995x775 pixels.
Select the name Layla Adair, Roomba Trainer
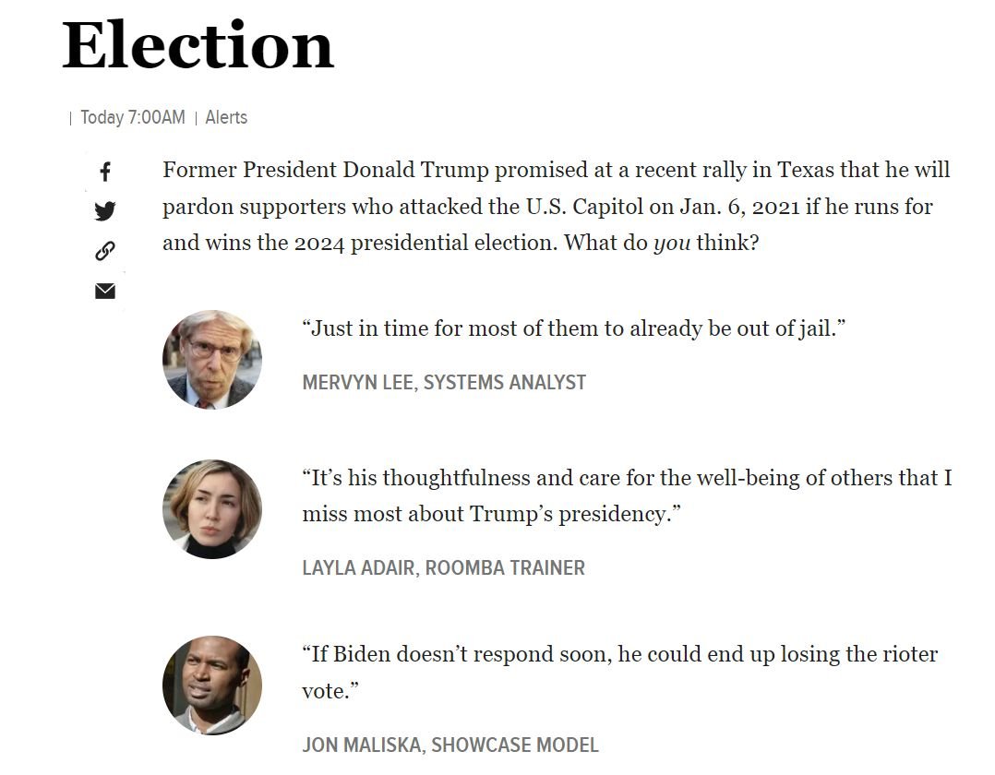(443, 567)
